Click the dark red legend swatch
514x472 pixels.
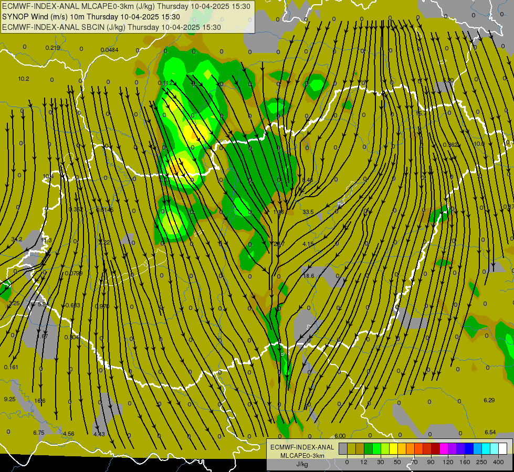click(x=435, y=448)
